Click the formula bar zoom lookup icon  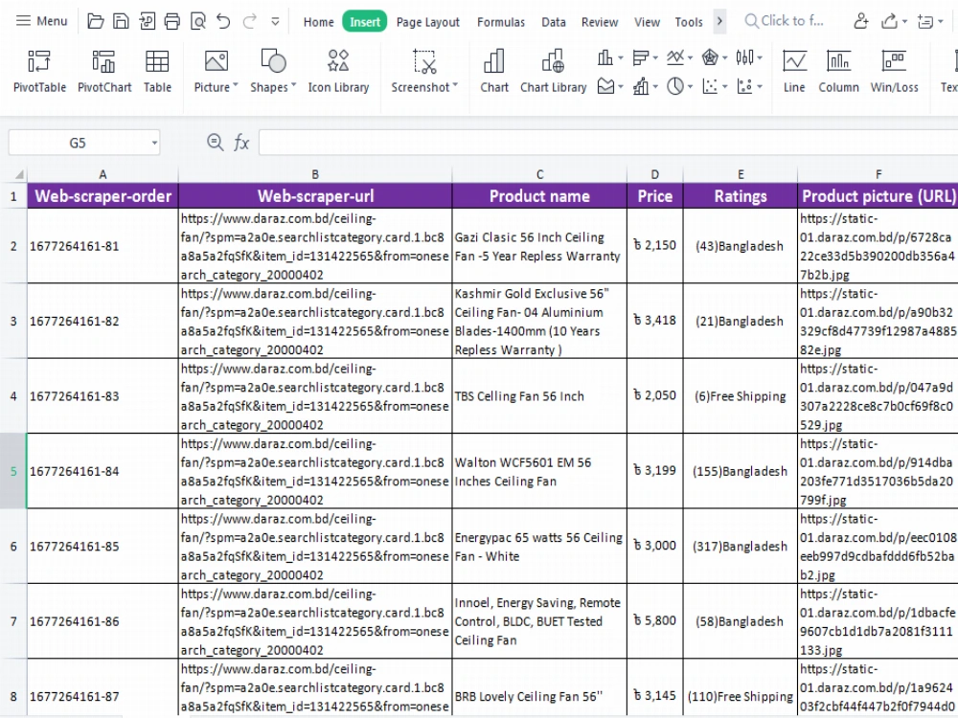click(215, 143)
